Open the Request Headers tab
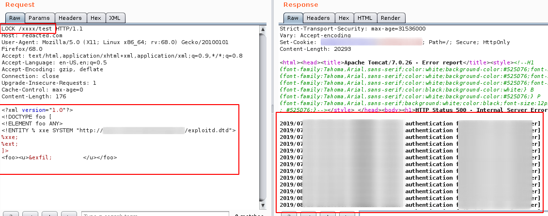The image size is (548, 216). [70, 18]
